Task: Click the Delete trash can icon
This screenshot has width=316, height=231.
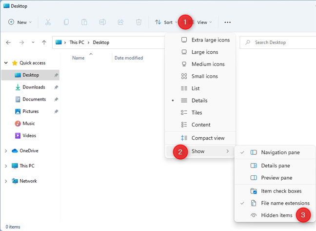Action: pyautogui.click(x=138, y=22)
